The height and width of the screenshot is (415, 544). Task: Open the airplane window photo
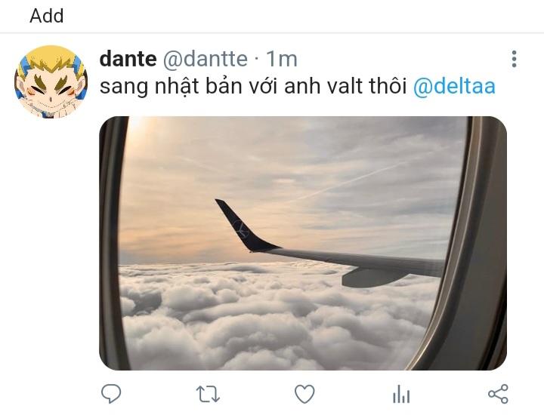(303, 243)
